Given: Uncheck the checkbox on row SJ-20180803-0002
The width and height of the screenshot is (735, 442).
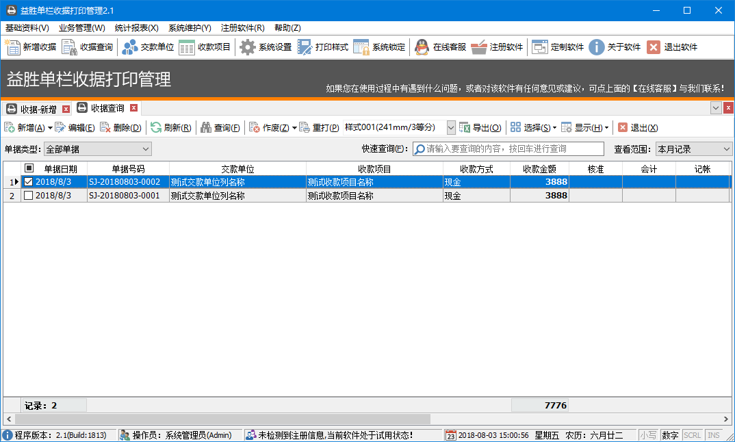Looking at the screenshot, I should [x=29, y=182].
